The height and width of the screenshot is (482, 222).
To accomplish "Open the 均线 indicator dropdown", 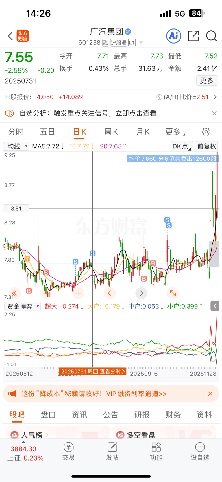I will tap(16, 146).
